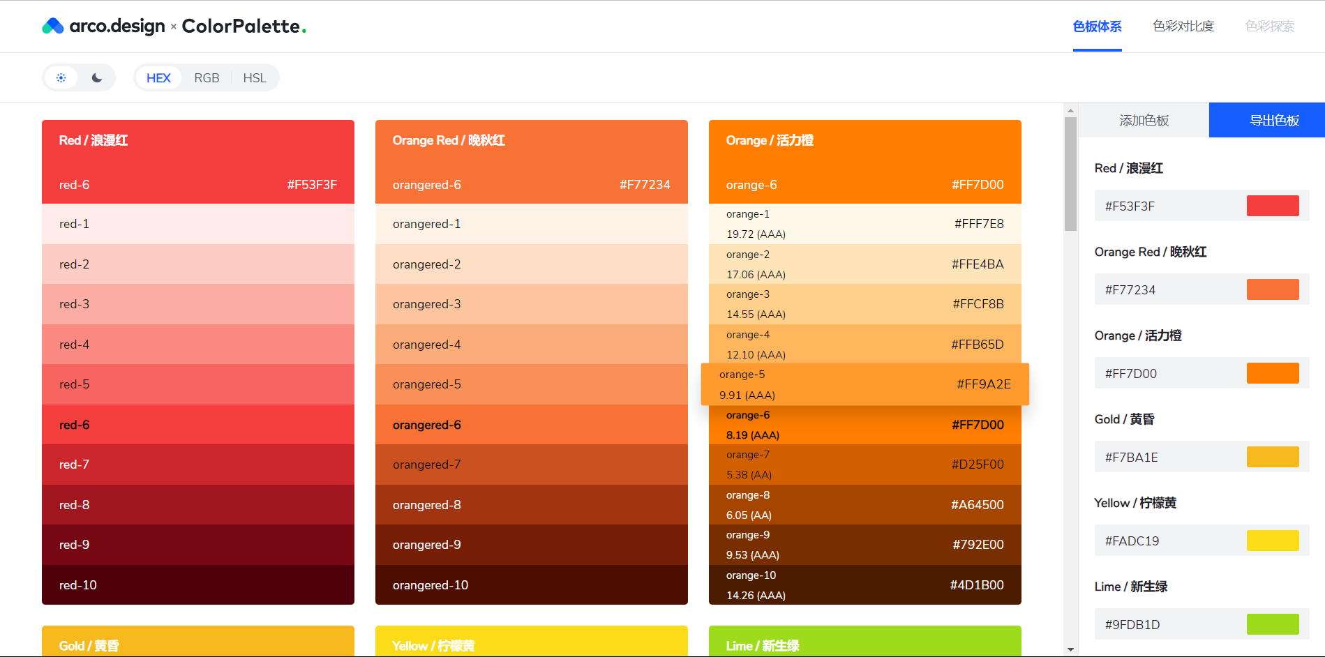Screen dimensions: 1325x657
Task: Click the arco.design wordmark
Action: tap(117, 27)
